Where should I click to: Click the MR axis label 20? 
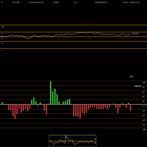click(143, 101)
